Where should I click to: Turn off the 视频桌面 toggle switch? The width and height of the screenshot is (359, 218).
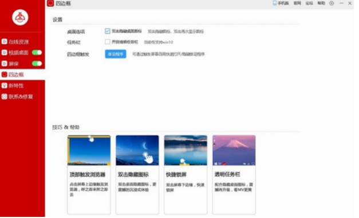point(37,53)
